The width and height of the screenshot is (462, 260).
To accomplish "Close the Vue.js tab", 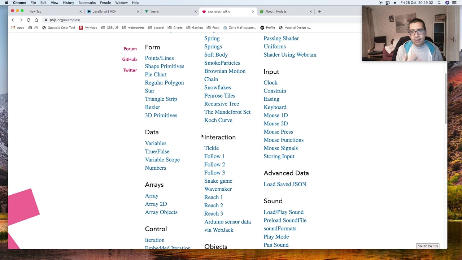I will click(195, 12).
